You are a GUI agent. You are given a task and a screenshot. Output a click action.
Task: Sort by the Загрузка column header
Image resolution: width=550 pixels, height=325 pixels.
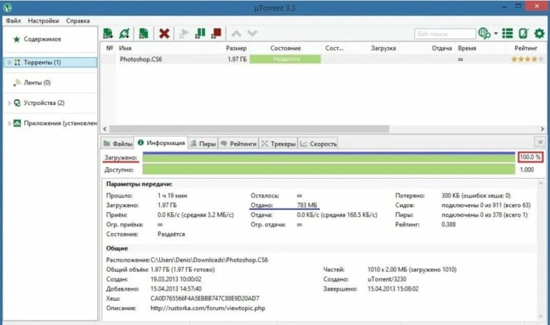point(383,48)
